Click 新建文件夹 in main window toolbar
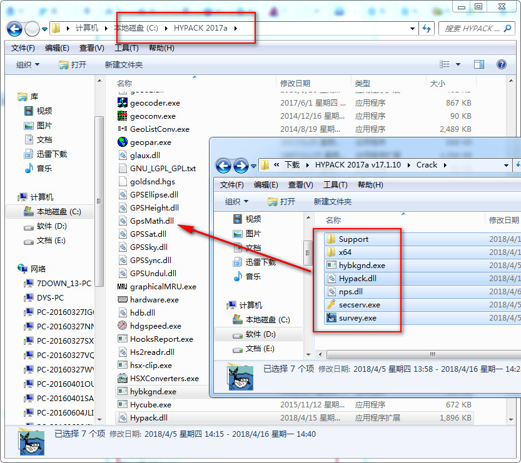Screen dimensions: 521x463 click(124, 65)
